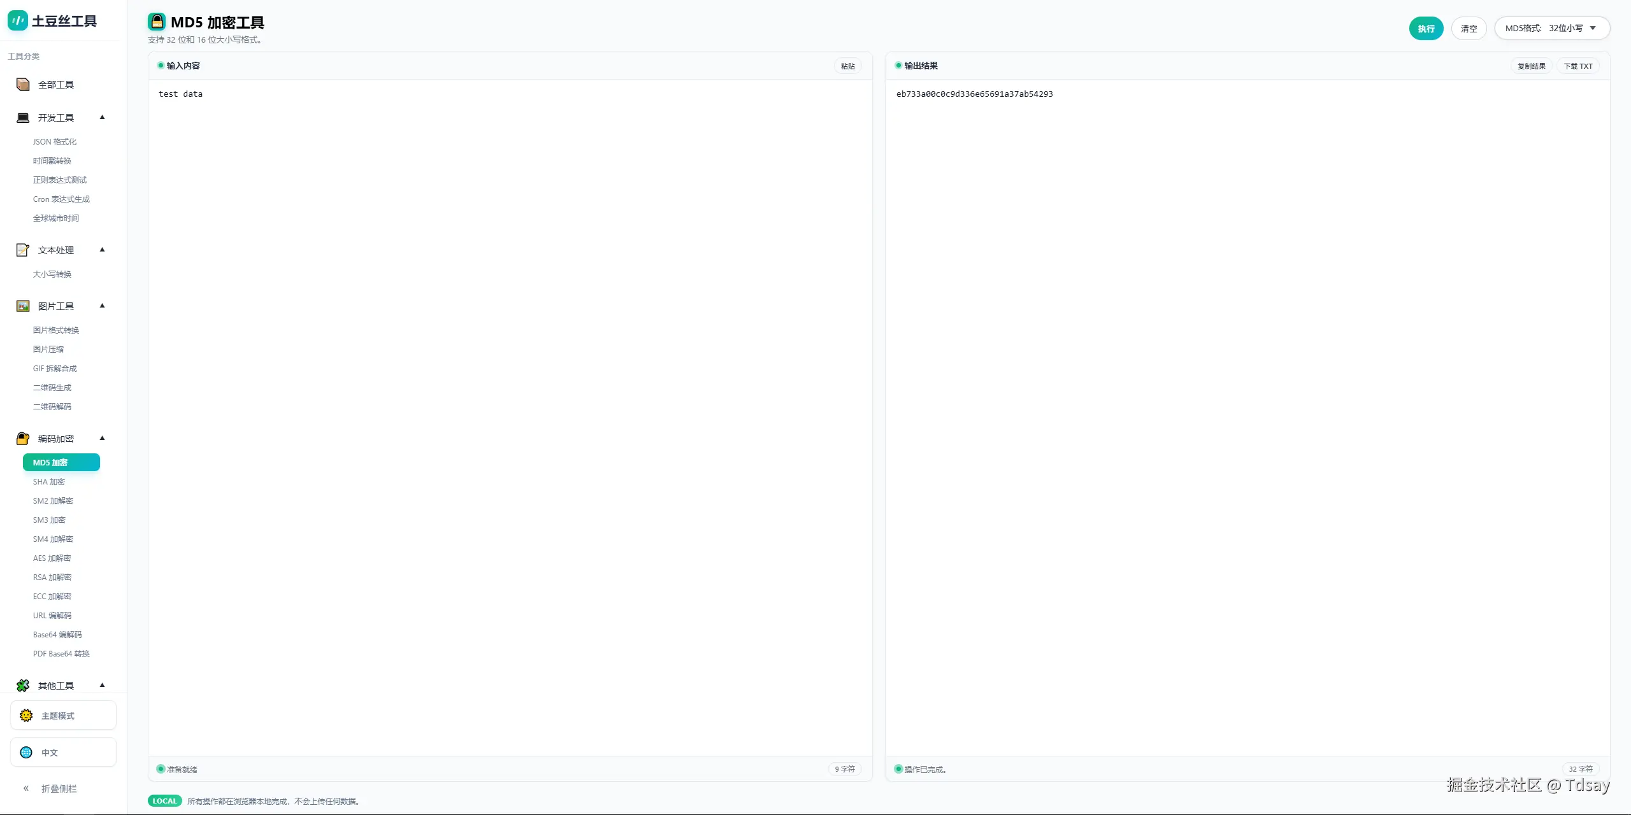Click the MD5 lock icon in title
This screenshot has height=815, width=1631.
[x=157, y=22]
